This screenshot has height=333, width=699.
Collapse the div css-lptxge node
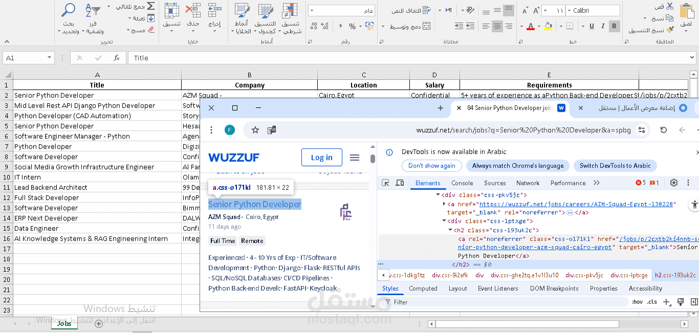coord(444,221)
